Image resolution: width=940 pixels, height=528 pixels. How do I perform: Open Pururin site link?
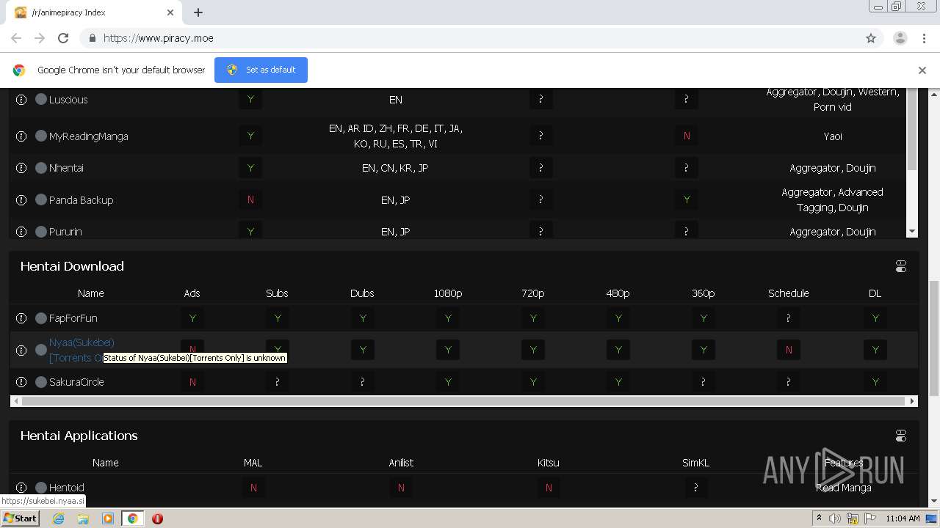[x=65, y=232]
